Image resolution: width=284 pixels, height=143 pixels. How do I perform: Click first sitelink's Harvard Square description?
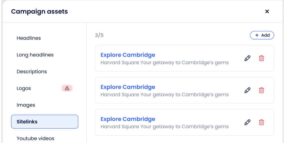[164, 62]
